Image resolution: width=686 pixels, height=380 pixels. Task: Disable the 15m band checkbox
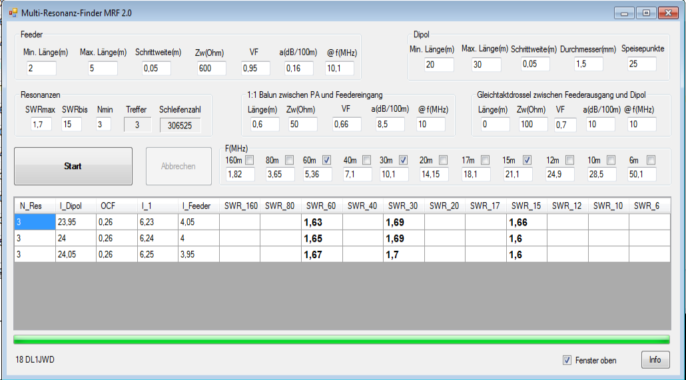click(x=527, y=160)
